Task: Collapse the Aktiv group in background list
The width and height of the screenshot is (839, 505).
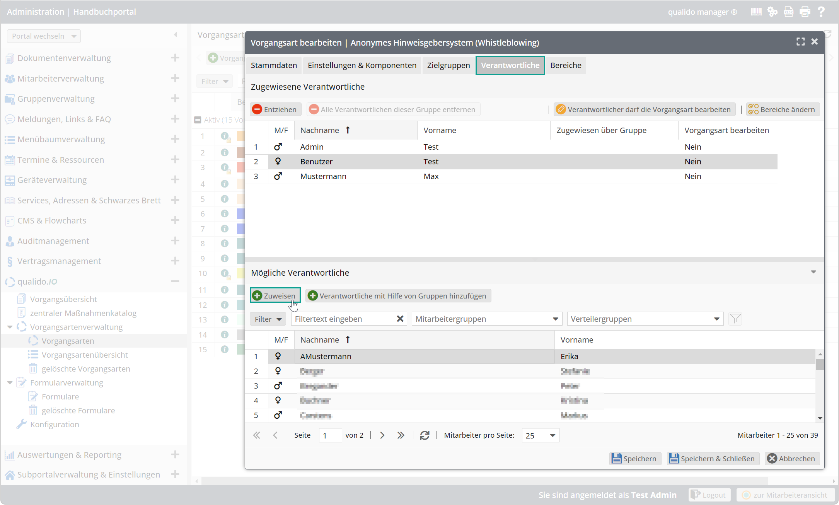Action: tap(198, 120)
